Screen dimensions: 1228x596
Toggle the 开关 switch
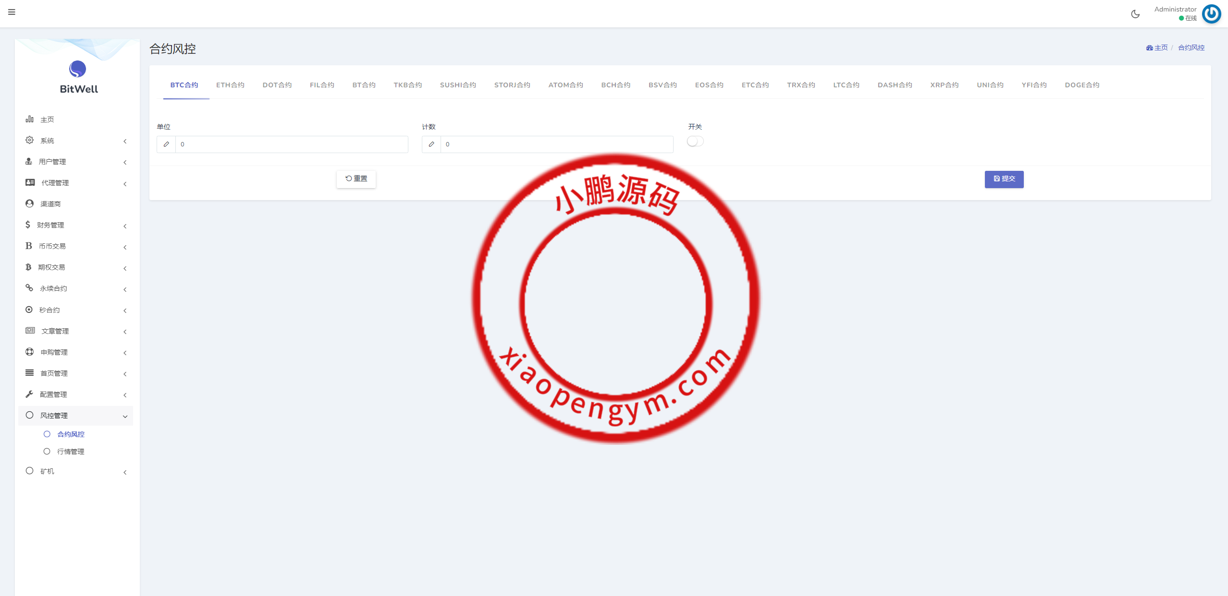[x=695, y=141]
